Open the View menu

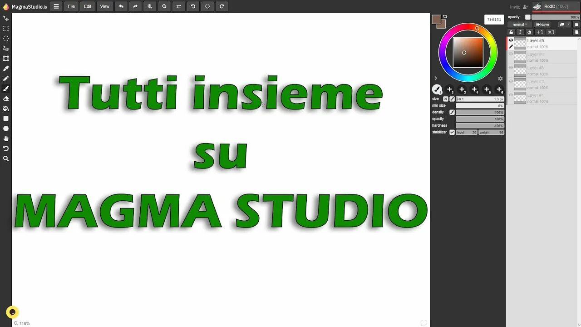pyautogui.click(x=105, y=6)
